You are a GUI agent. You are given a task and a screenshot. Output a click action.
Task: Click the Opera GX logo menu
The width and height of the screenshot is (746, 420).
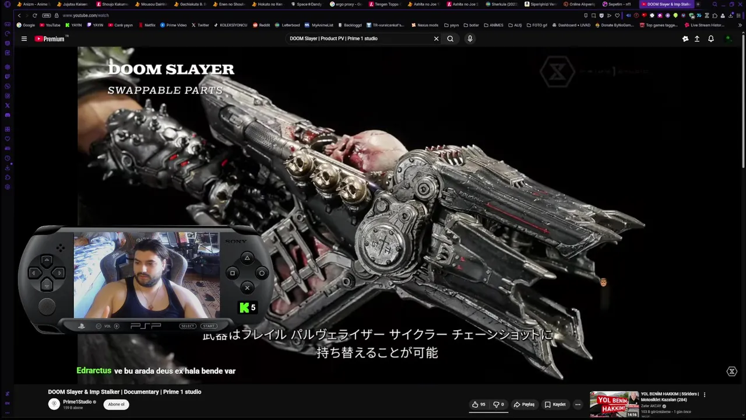click(x=7, y=5)
